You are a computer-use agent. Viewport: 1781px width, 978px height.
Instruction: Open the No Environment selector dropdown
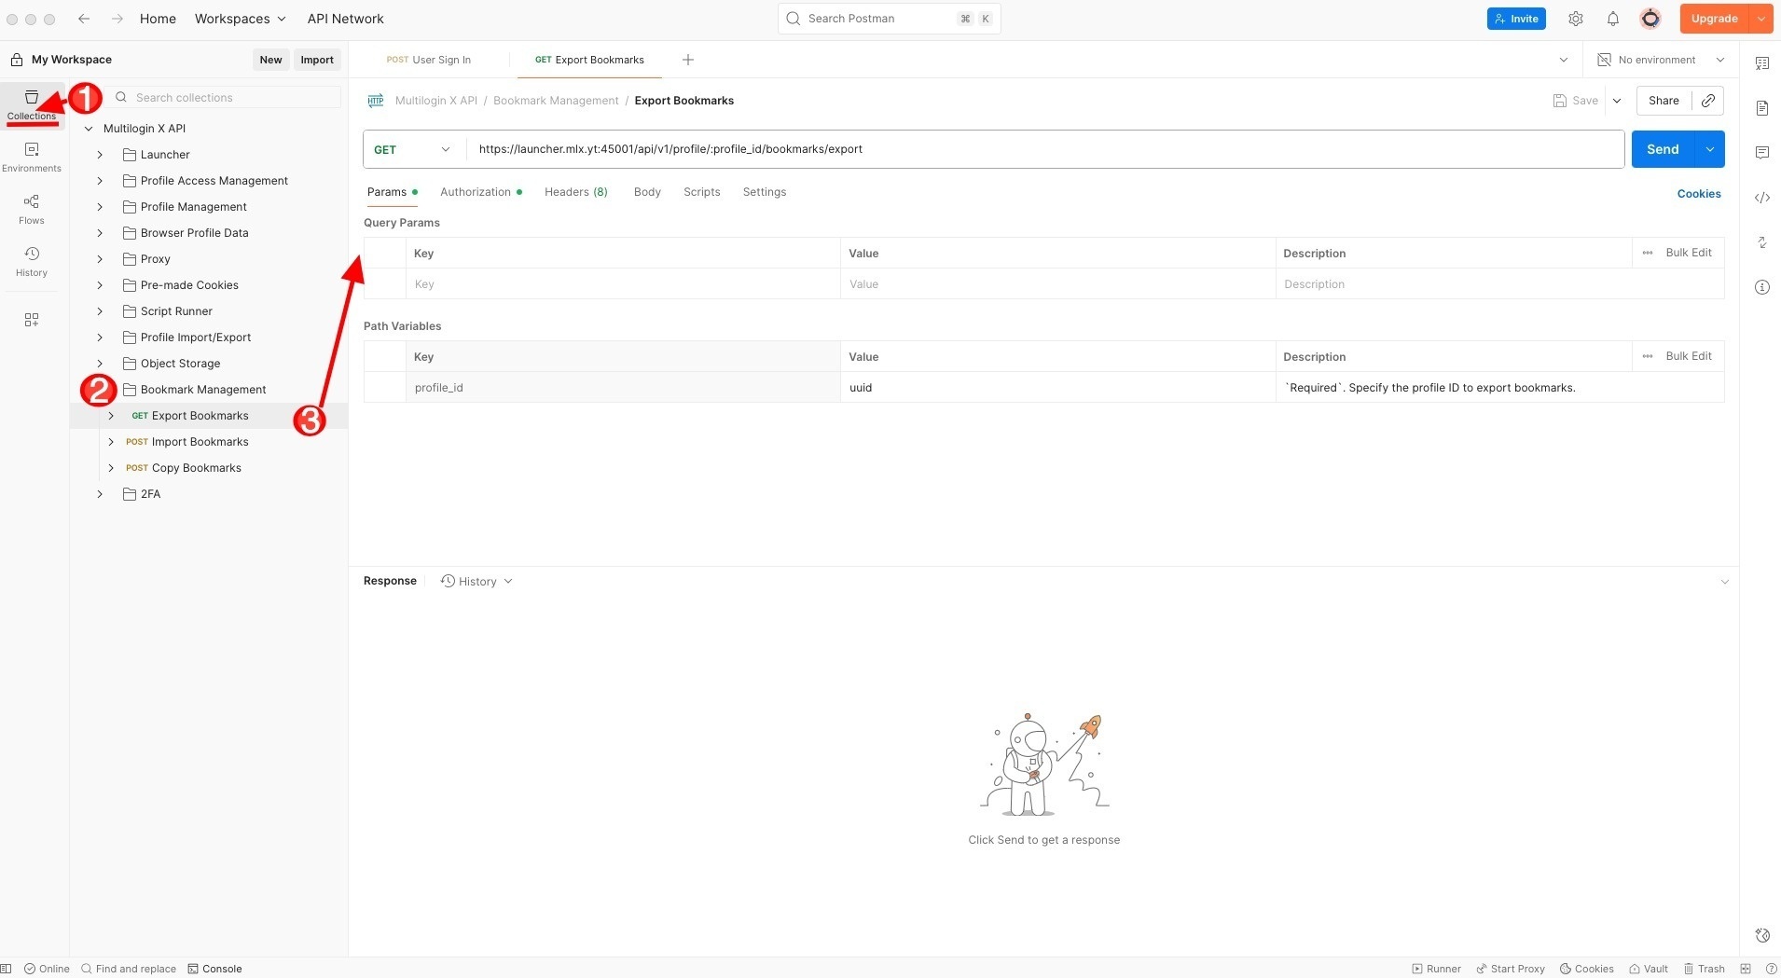pyautogui.click(x=1661, y=59)
